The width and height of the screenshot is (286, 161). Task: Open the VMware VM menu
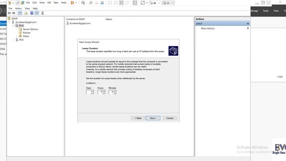pos(49,3)
